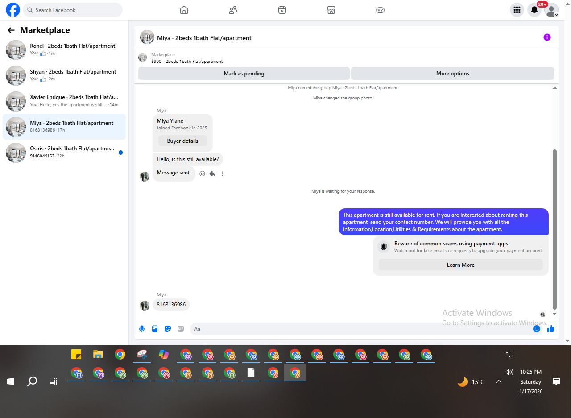571x418 pixels.
Task: Open the Video tab icon
Action: [x=282, y=10]
